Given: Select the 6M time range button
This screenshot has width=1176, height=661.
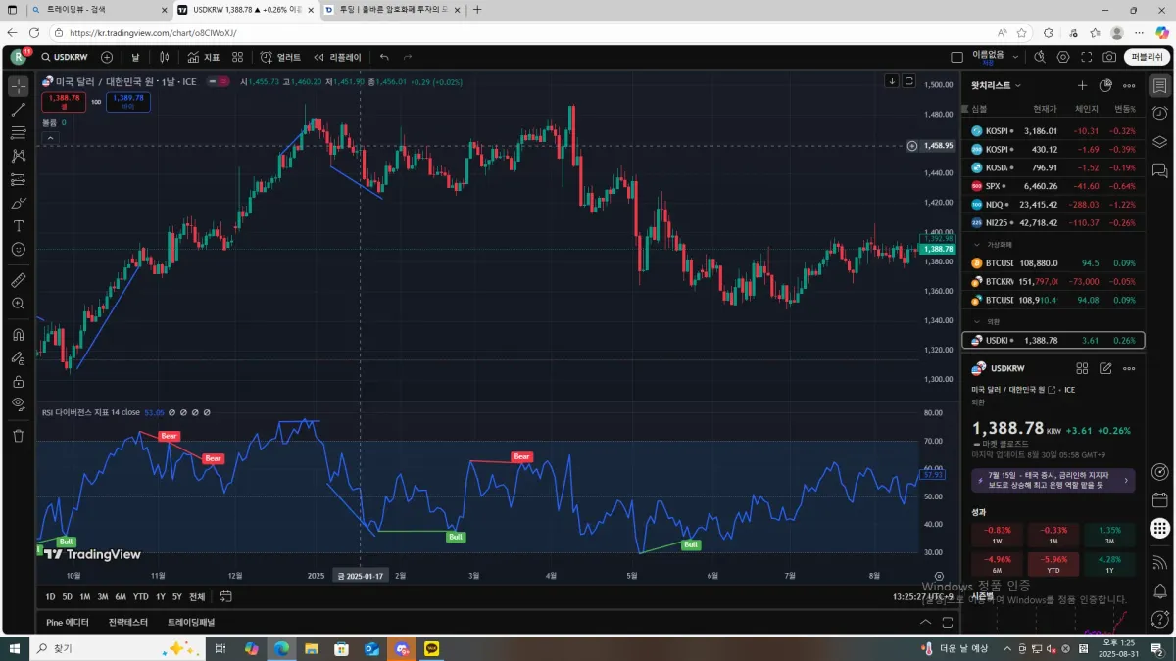Looking at the screenshot, I should [x=121, y=596].
